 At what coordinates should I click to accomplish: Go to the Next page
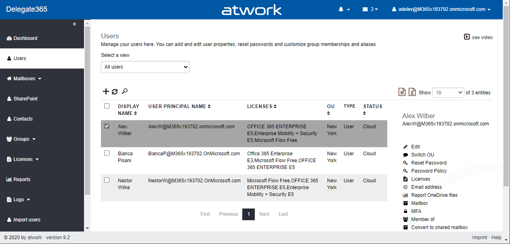pyautogui.click(x=264, y=214)
